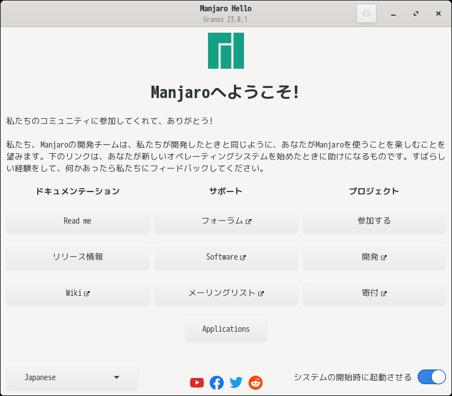Open the 開発 development link
Image resolution: width=452 pixels, height=396 pixels.
pyautogui.click(x=374, y=257)
